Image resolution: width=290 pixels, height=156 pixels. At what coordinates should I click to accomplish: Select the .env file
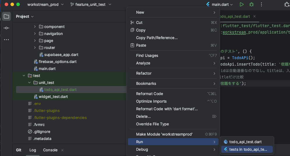pos(37,104)
